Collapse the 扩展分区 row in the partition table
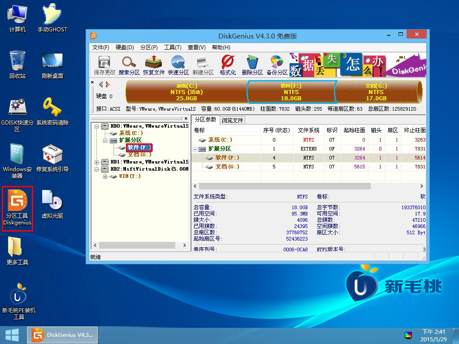459x344 pixels. (x=195, y=149)
